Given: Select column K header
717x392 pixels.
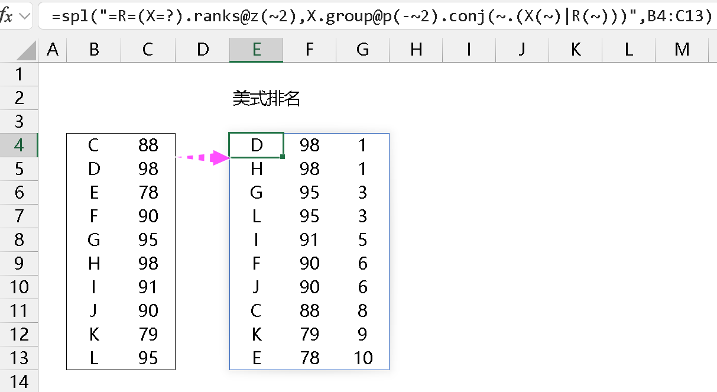Looking at the screenshot, I should (x=576, y=50).
